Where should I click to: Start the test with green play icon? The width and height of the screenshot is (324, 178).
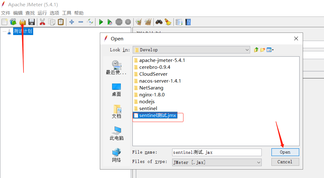point(101,22)
